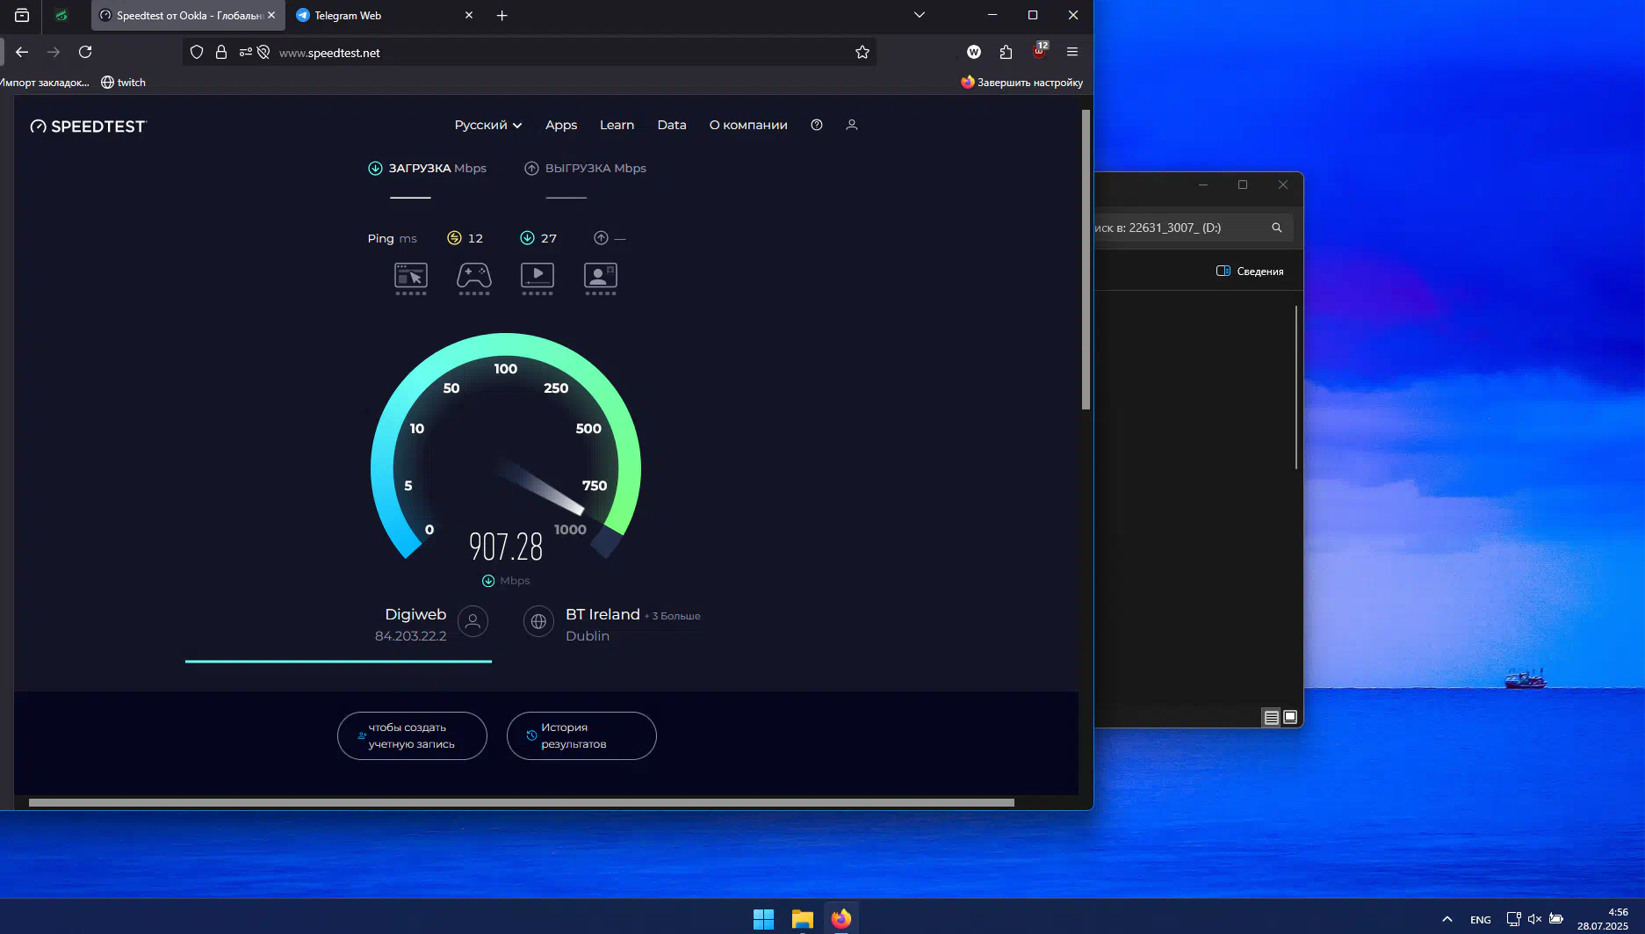The image size is (1645, 934).
Task: Click the Speedtest logo
Action: point(88,126)
